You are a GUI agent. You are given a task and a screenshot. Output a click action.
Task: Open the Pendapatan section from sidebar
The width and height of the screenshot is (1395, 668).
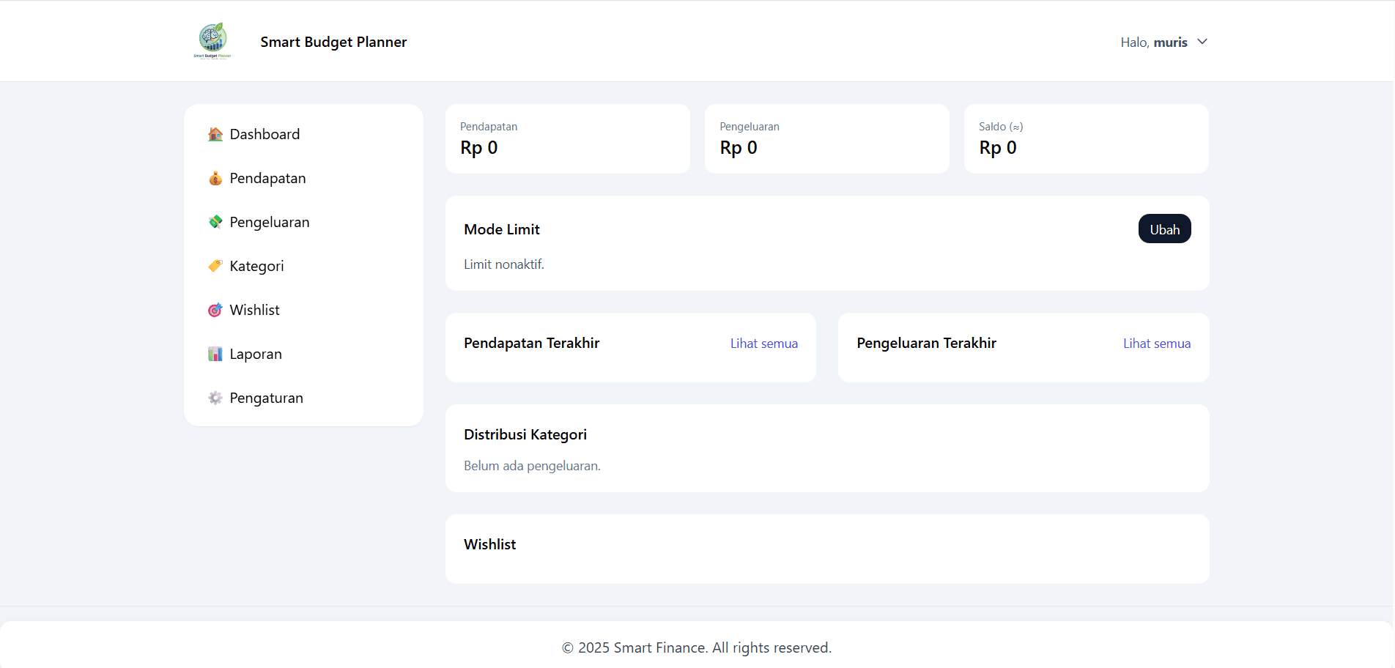click(267, 178)
